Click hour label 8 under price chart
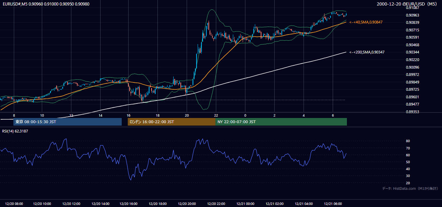The width and height of the screenshot is (442, 207). pos(14,115)
